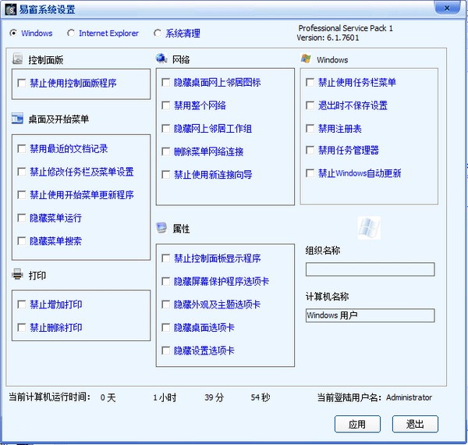
Task: Toggle 删除菜单网络连接 checkbox
Action: (x=165, y=151)
